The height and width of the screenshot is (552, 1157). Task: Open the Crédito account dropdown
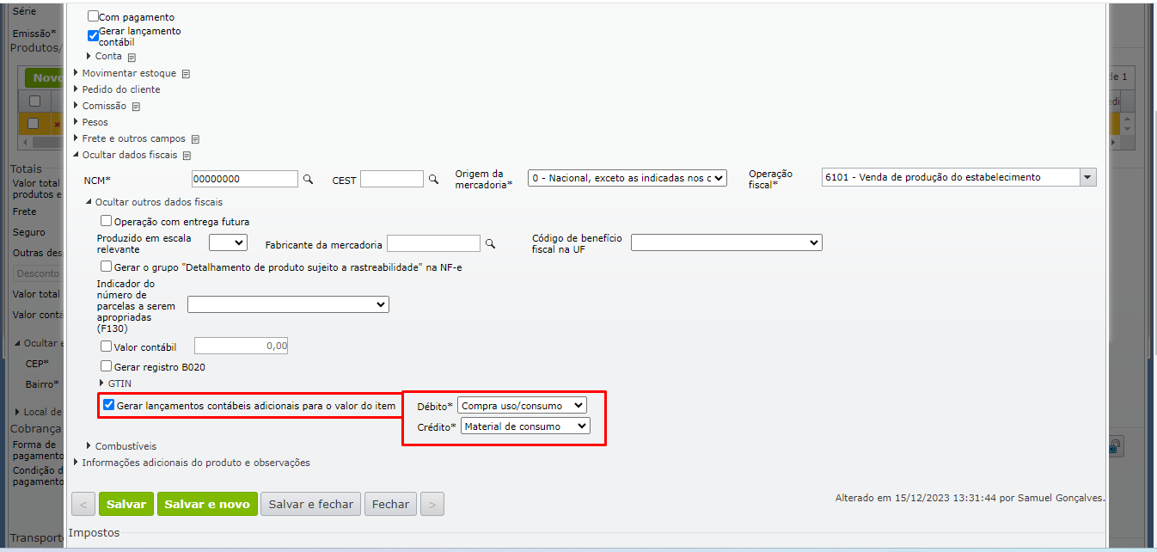point(526,426)
